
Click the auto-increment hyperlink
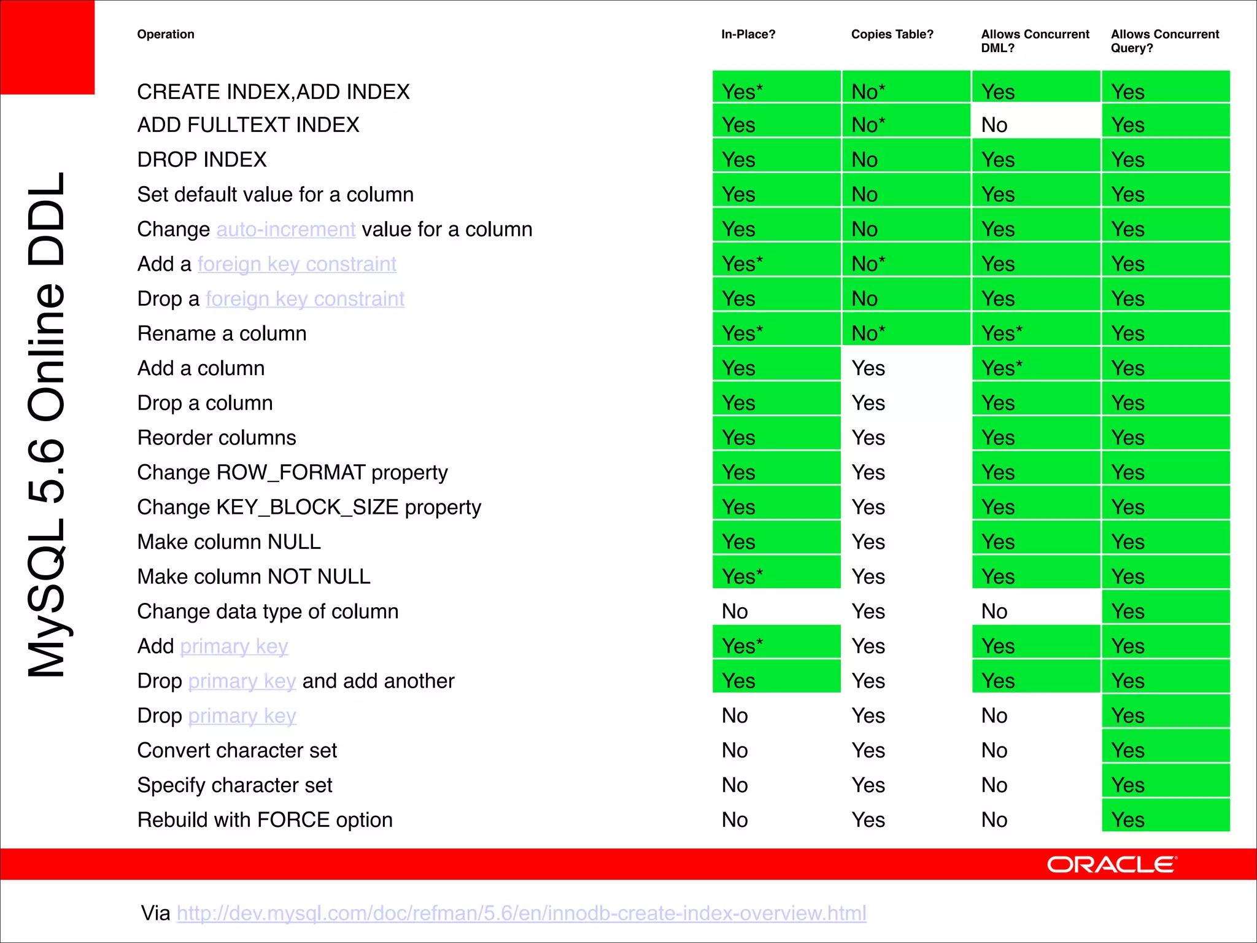click(x=286, y=229)
